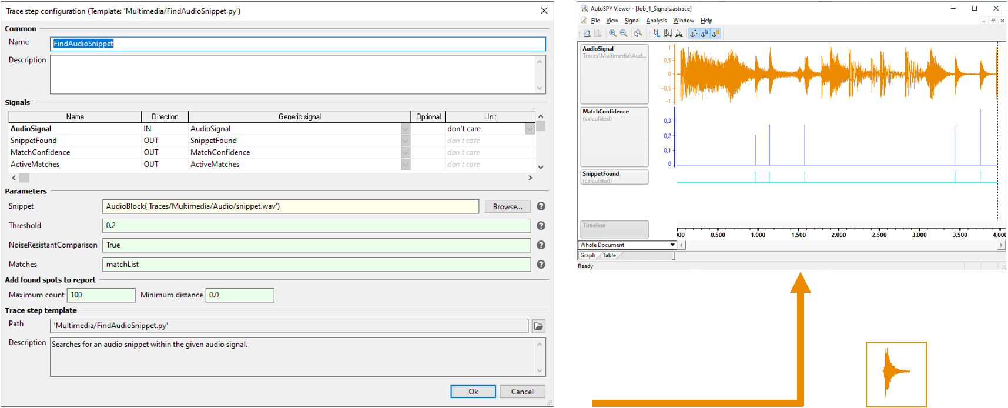Open the Window menu
The height and width of the screenshot is (408, 1008).
(684, 21)
